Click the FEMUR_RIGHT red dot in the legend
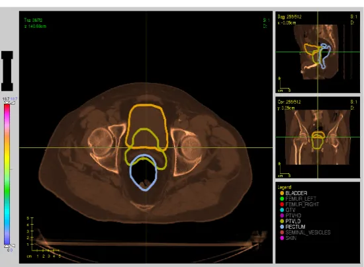The width and height of the screenshot is (364, 267). pyautogui.click(x=282, y=204)
